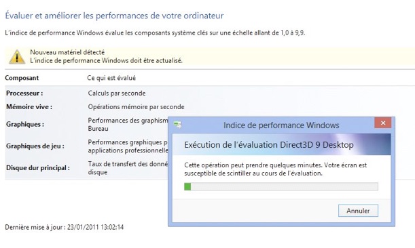The width and height of the screenshot is (415, 248).
Task: Click the Disque dur principal label
Action: [38, 168]
